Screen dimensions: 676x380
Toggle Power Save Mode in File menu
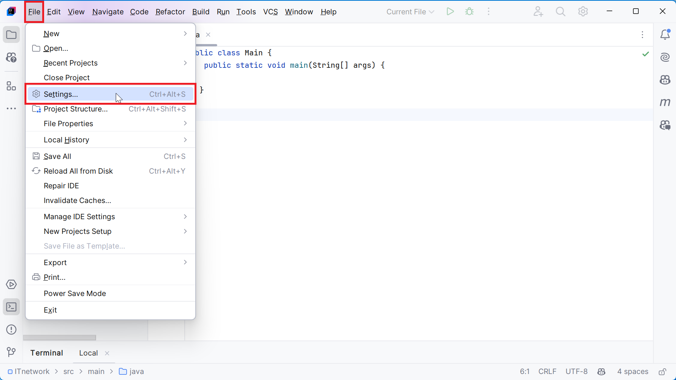(x=75, y=293)
